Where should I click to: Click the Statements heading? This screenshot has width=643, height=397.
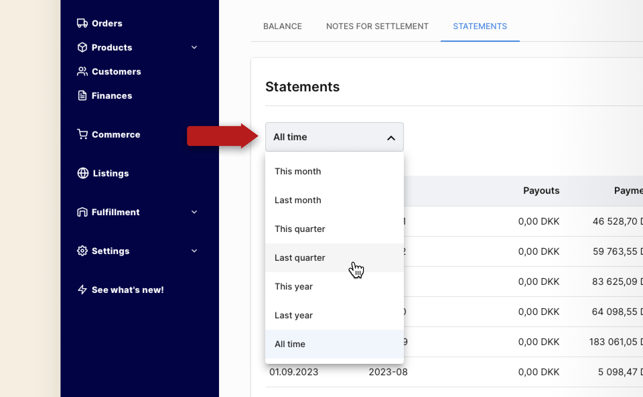click(x=302, y=87)
